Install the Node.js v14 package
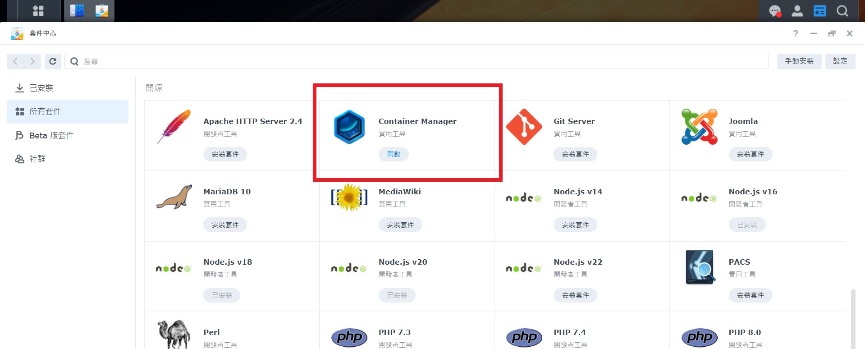865x349 pixels. tap(575, 225)
